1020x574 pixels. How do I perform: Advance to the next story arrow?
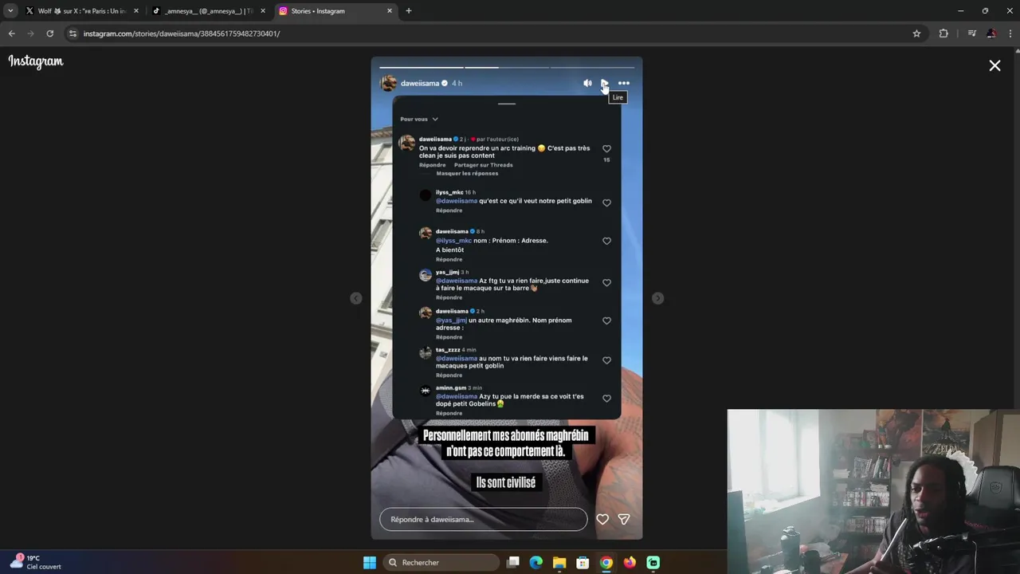pyautogui.click(x=657, y=298)
